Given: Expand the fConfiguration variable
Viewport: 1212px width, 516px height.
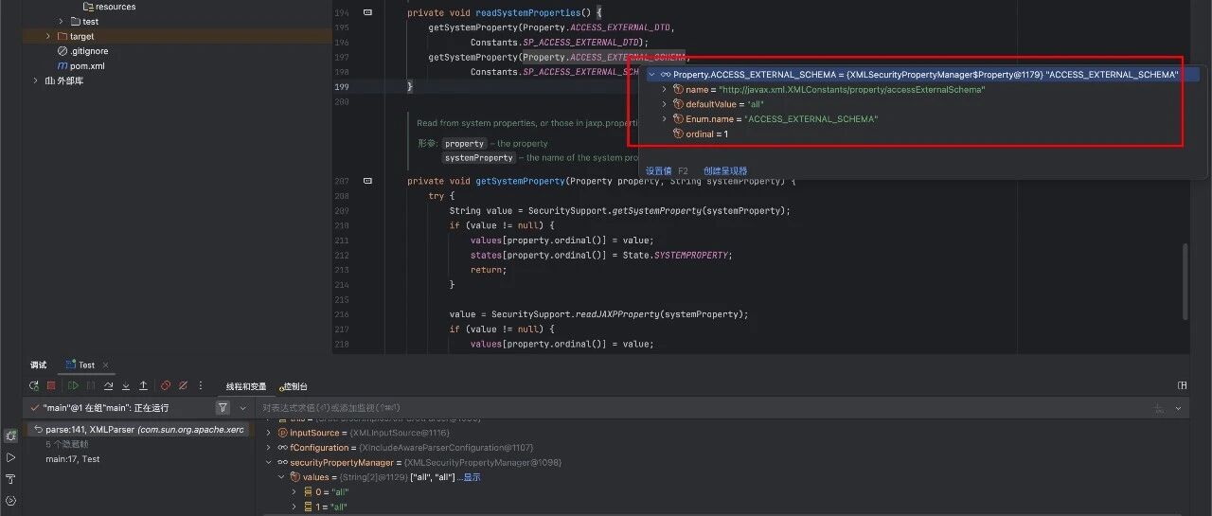Looking at the screenshot, I should [269, 448].
